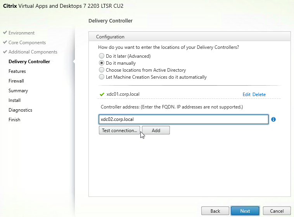Click the checkmark icon beside Core Components
The width and height of the screenshot is (294, 217).
click(5, 42)
